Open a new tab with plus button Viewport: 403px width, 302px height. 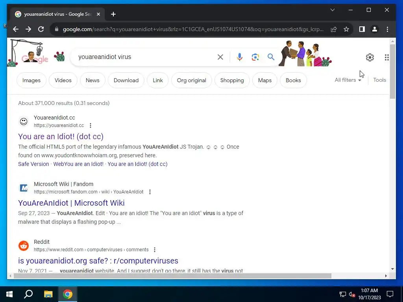[x=113, y=14]
